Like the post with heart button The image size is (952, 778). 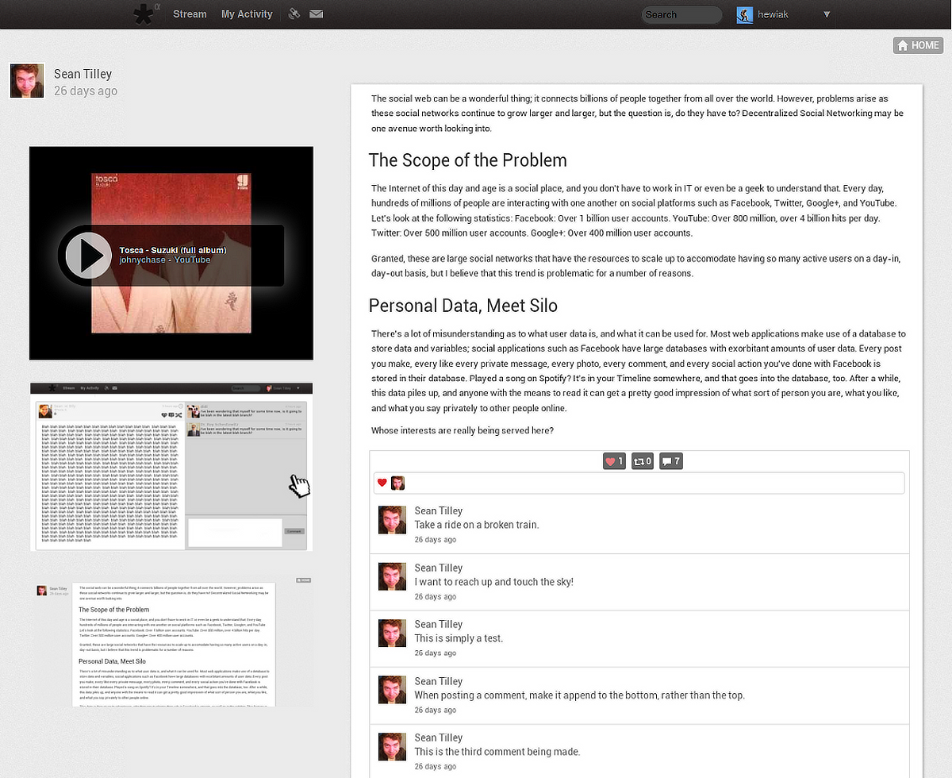[x=615, y=460]
